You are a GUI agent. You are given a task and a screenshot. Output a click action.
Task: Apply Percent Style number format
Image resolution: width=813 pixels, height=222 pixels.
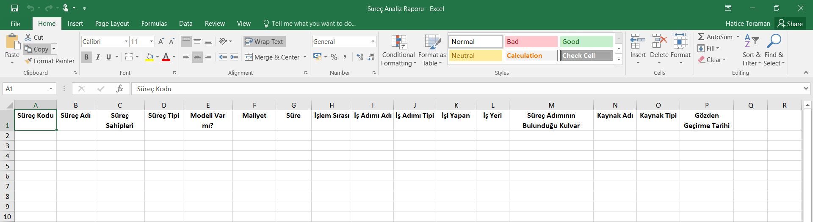tap(334, 57)
